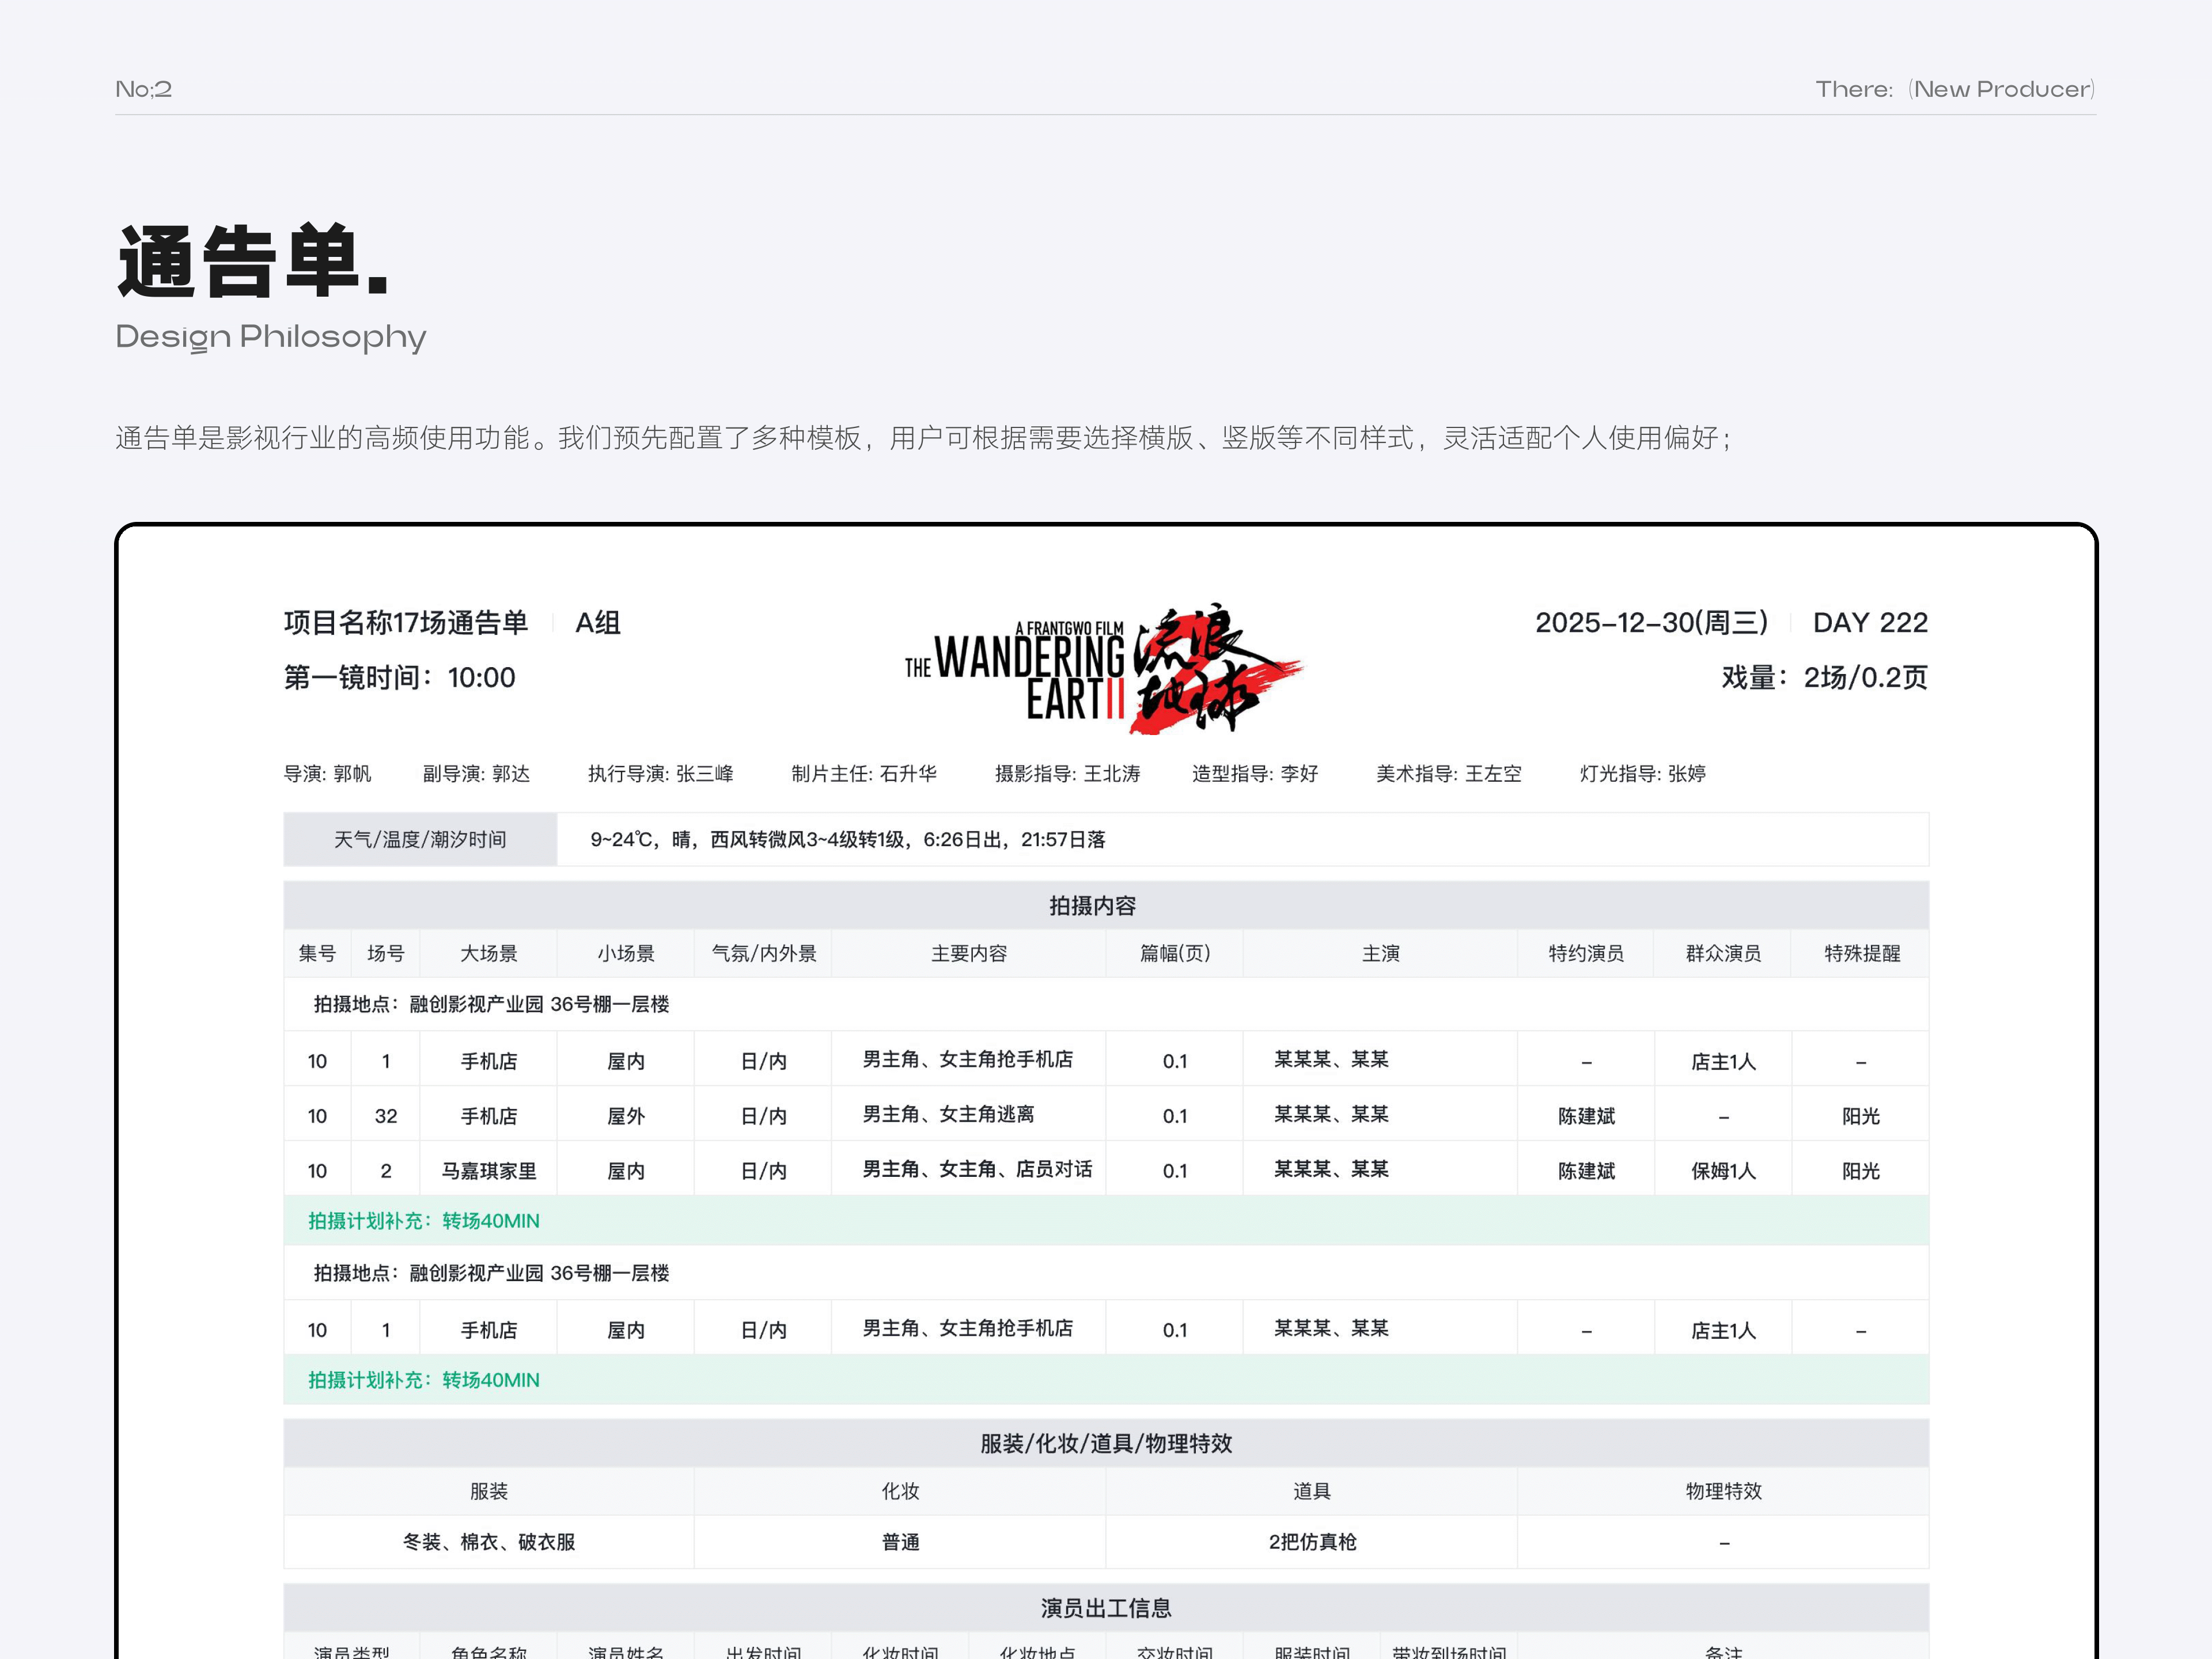
Task: Click 副导演: 郭达 credit
Action: (476, 774)
